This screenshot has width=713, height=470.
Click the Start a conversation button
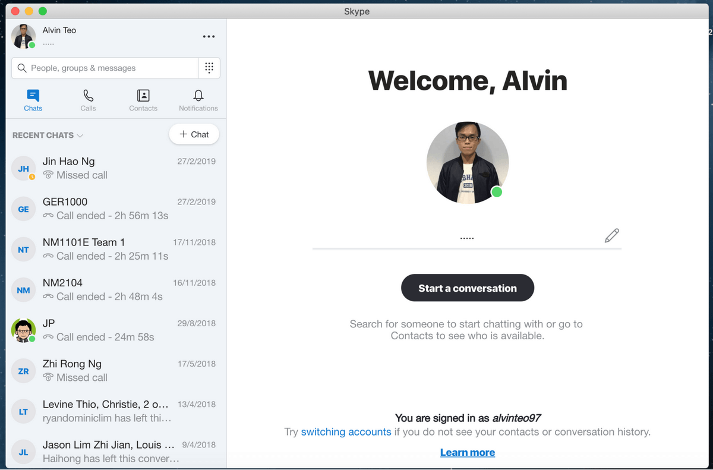pos(468,288)
